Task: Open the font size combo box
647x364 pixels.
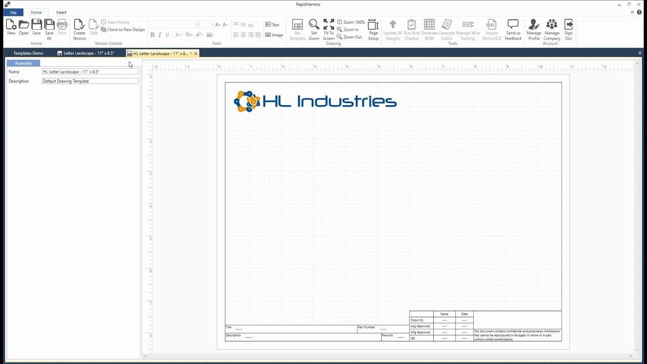Action: coord(207,24)
